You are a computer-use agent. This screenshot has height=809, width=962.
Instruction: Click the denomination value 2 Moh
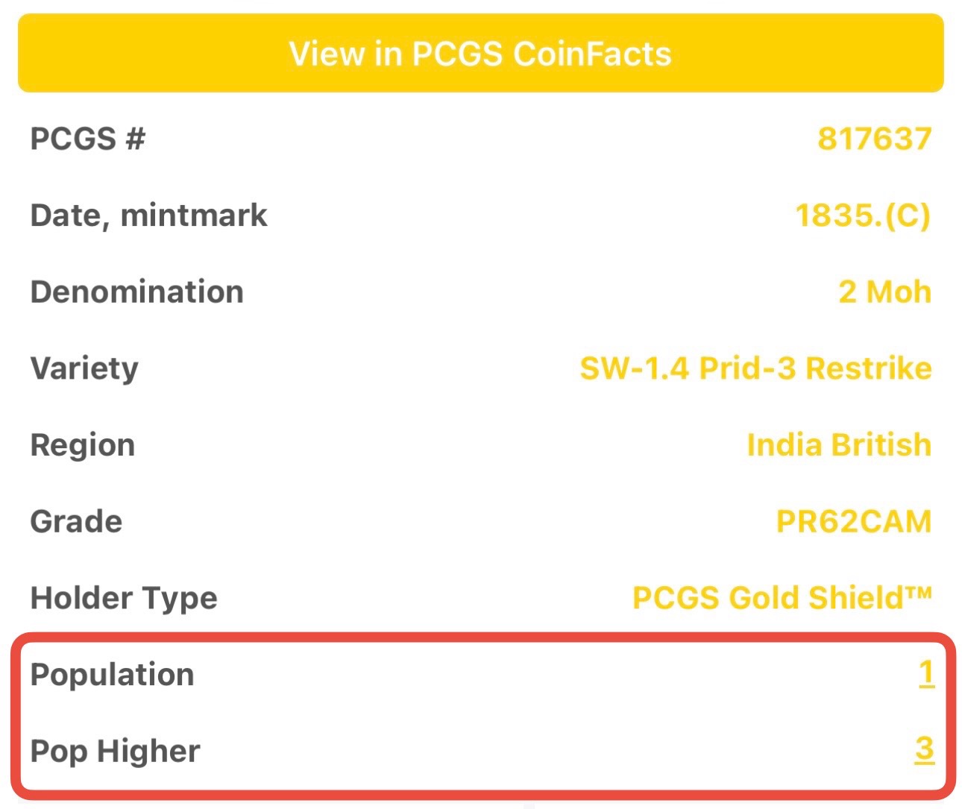(885, 292)
